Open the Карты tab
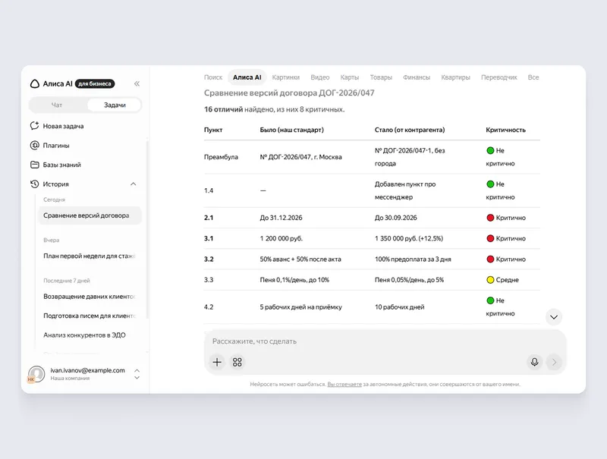607x459 pixels. 350,77
